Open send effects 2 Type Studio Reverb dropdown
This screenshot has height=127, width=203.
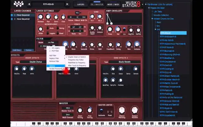pos(125,62)
